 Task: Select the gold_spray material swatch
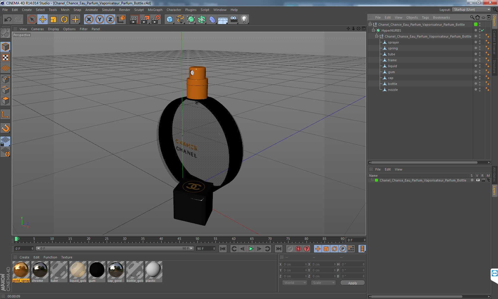21,271
